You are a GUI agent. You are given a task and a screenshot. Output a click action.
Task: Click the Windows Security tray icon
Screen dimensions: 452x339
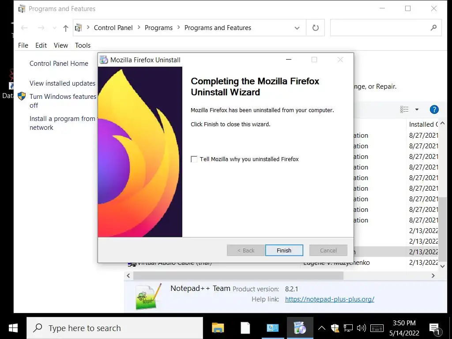[x=335, y=328]
